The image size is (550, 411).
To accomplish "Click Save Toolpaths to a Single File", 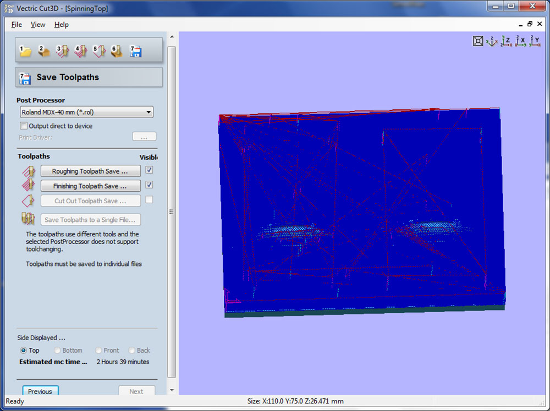I will pos(91,220).
